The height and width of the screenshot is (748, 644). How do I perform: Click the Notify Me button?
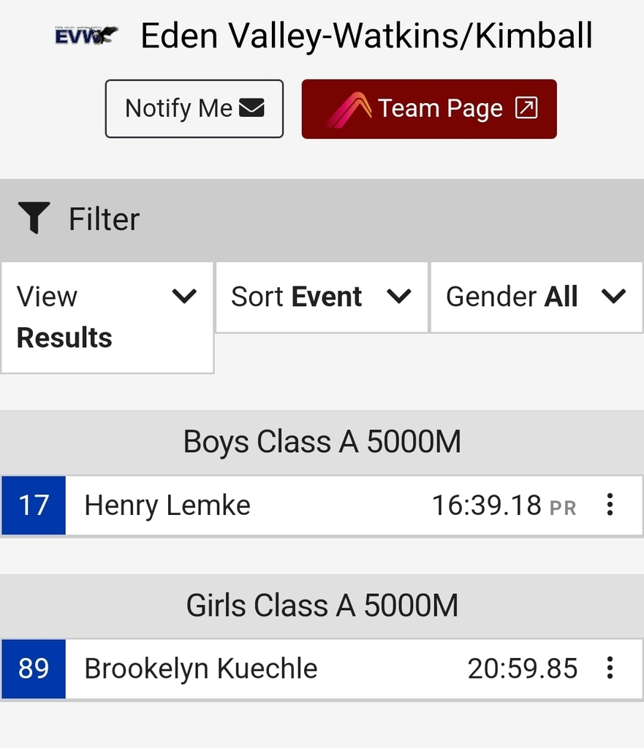(194, 109)
